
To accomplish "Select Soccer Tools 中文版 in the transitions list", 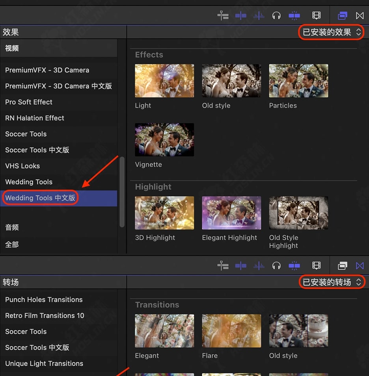I will pos(59,348).
